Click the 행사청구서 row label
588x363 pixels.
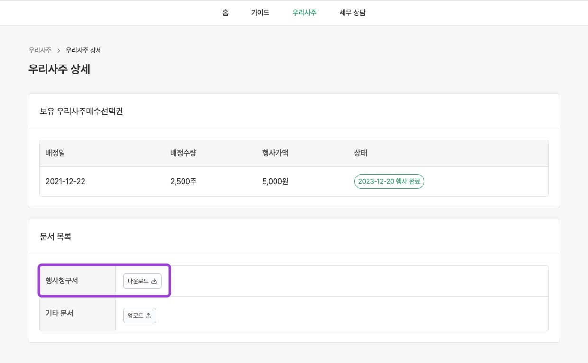pyautogui.click(x=62, y=280)
